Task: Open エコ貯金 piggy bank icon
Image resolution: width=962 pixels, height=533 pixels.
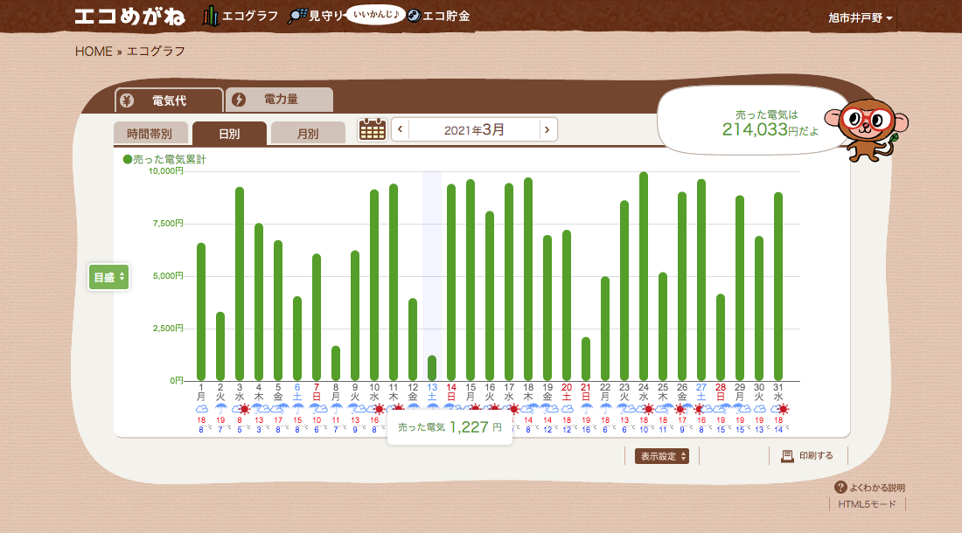Action: (x=414, y=17)
